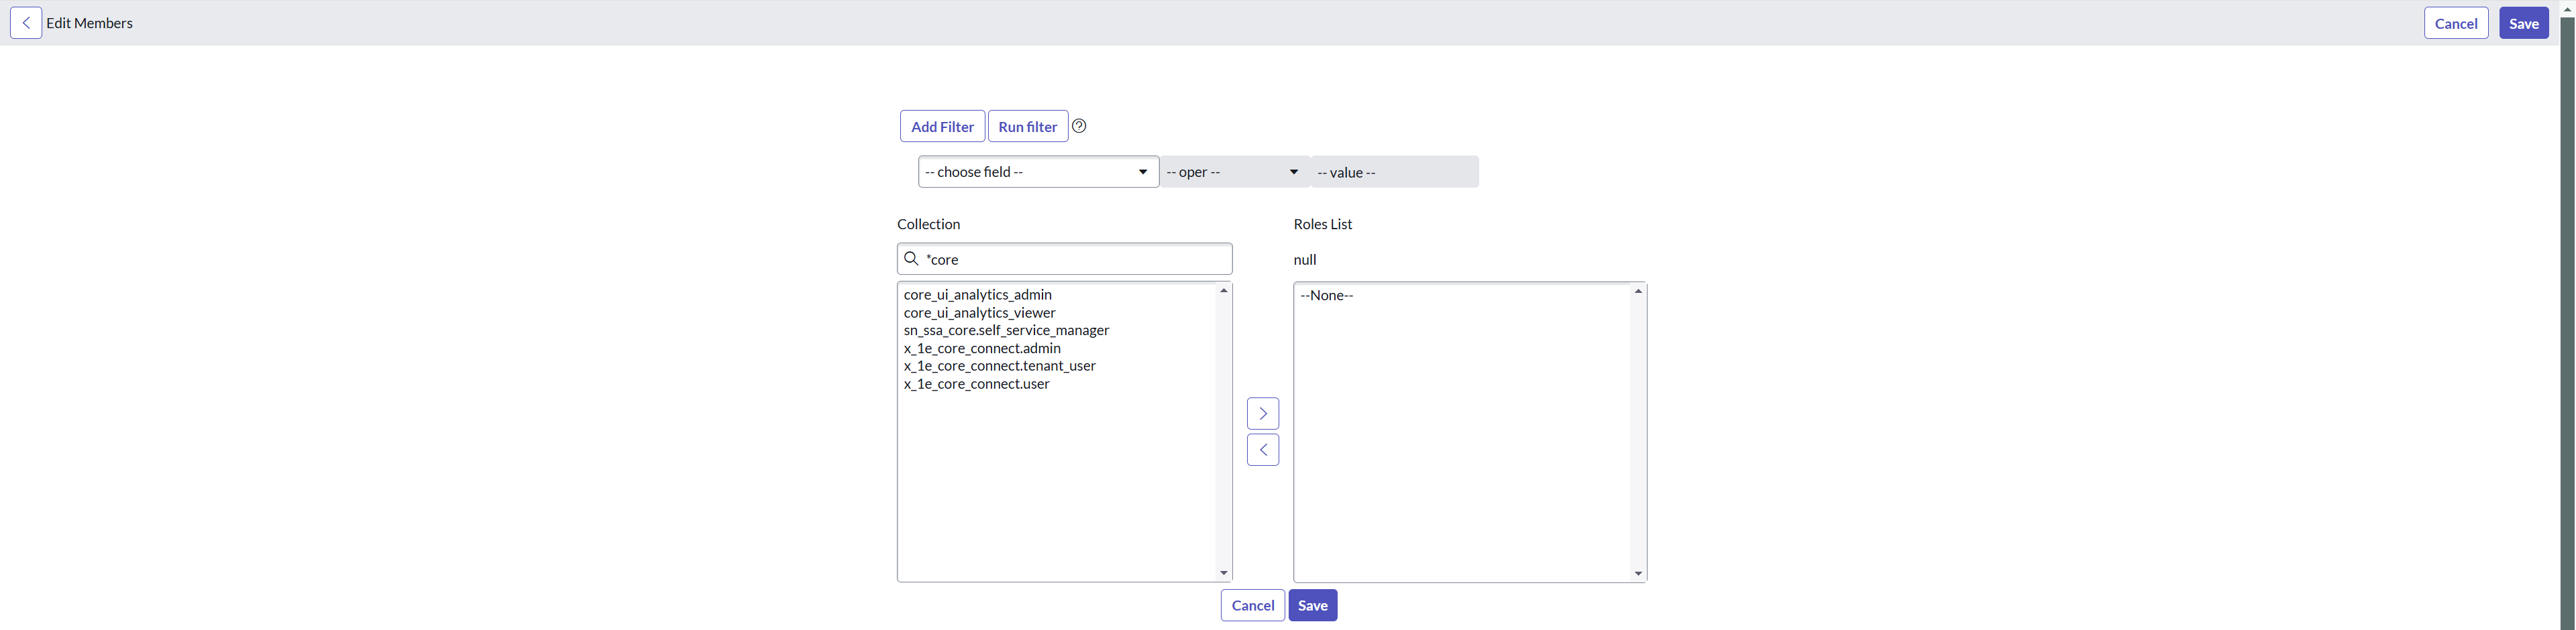Open the 'oper' operator dropdown
This screenshot has width=2576, height=630.
(1234, 172)
